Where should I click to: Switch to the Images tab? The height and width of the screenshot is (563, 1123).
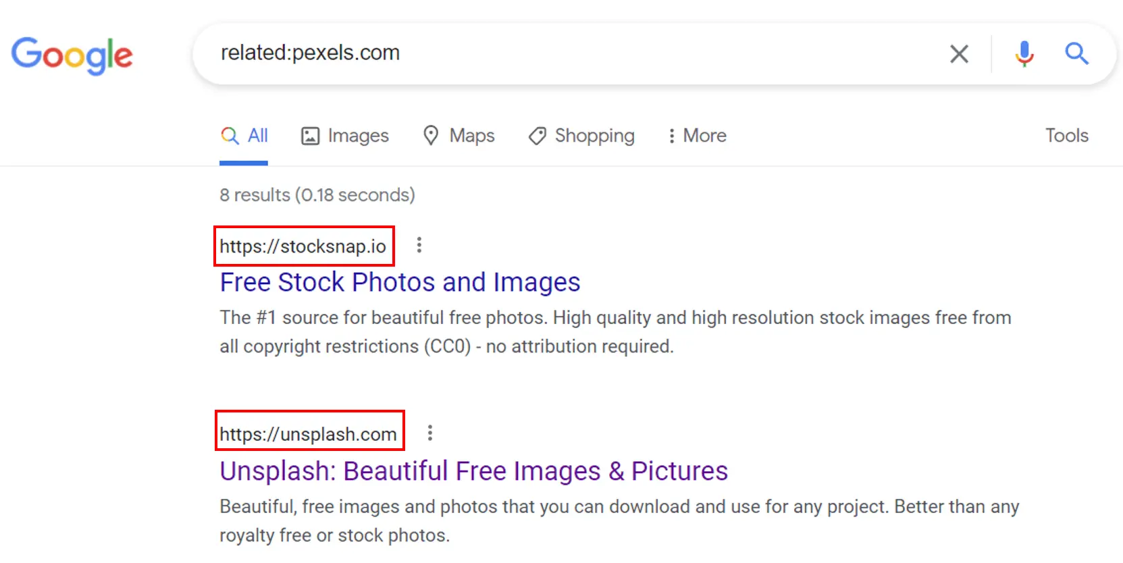345,136
